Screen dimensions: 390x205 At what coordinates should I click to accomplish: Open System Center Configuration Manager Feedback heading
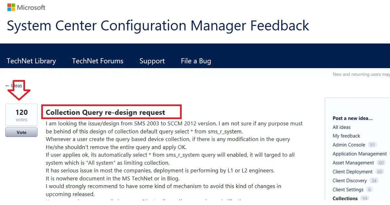(x=158, y=25)
